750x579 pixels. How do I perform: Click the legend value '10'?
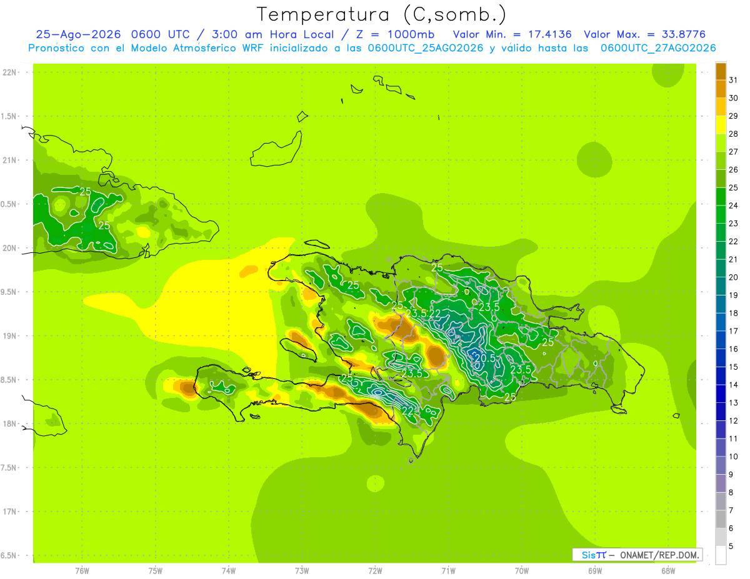tap(733, 457)
